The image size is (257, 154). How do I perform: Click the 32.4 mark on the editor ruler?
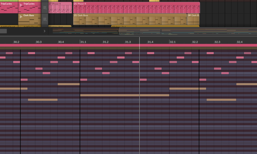[x=239, y=42]
